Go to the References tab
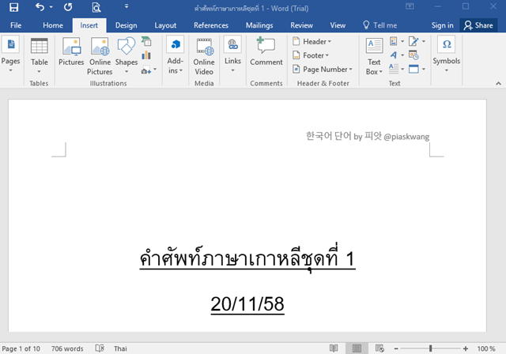 click(x=211, y=25)
